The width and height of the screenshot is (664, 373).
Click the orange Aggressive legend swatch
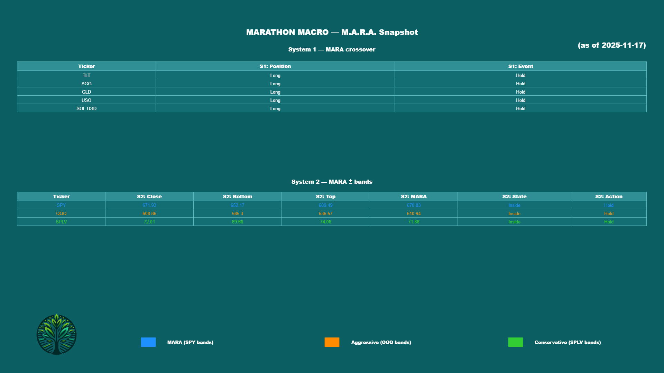point(332,342)
